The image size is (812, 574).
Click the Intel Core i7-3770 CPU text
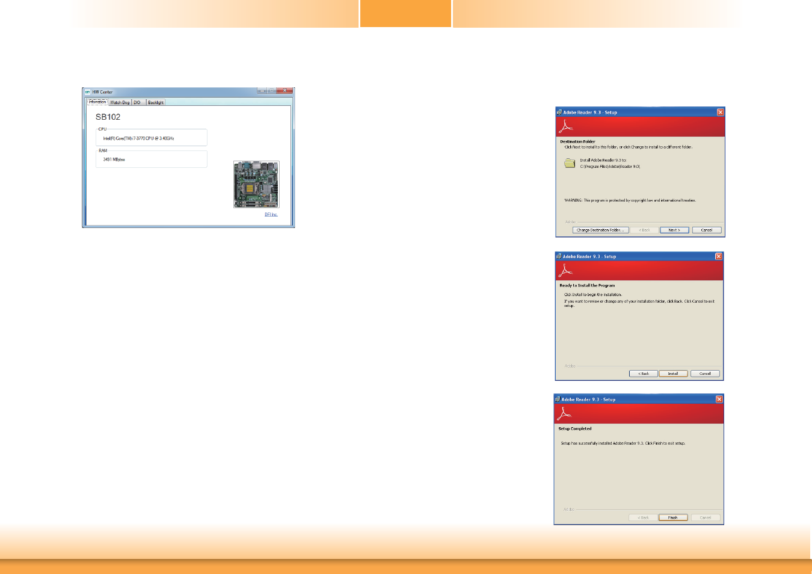click(x=138, y=138)
